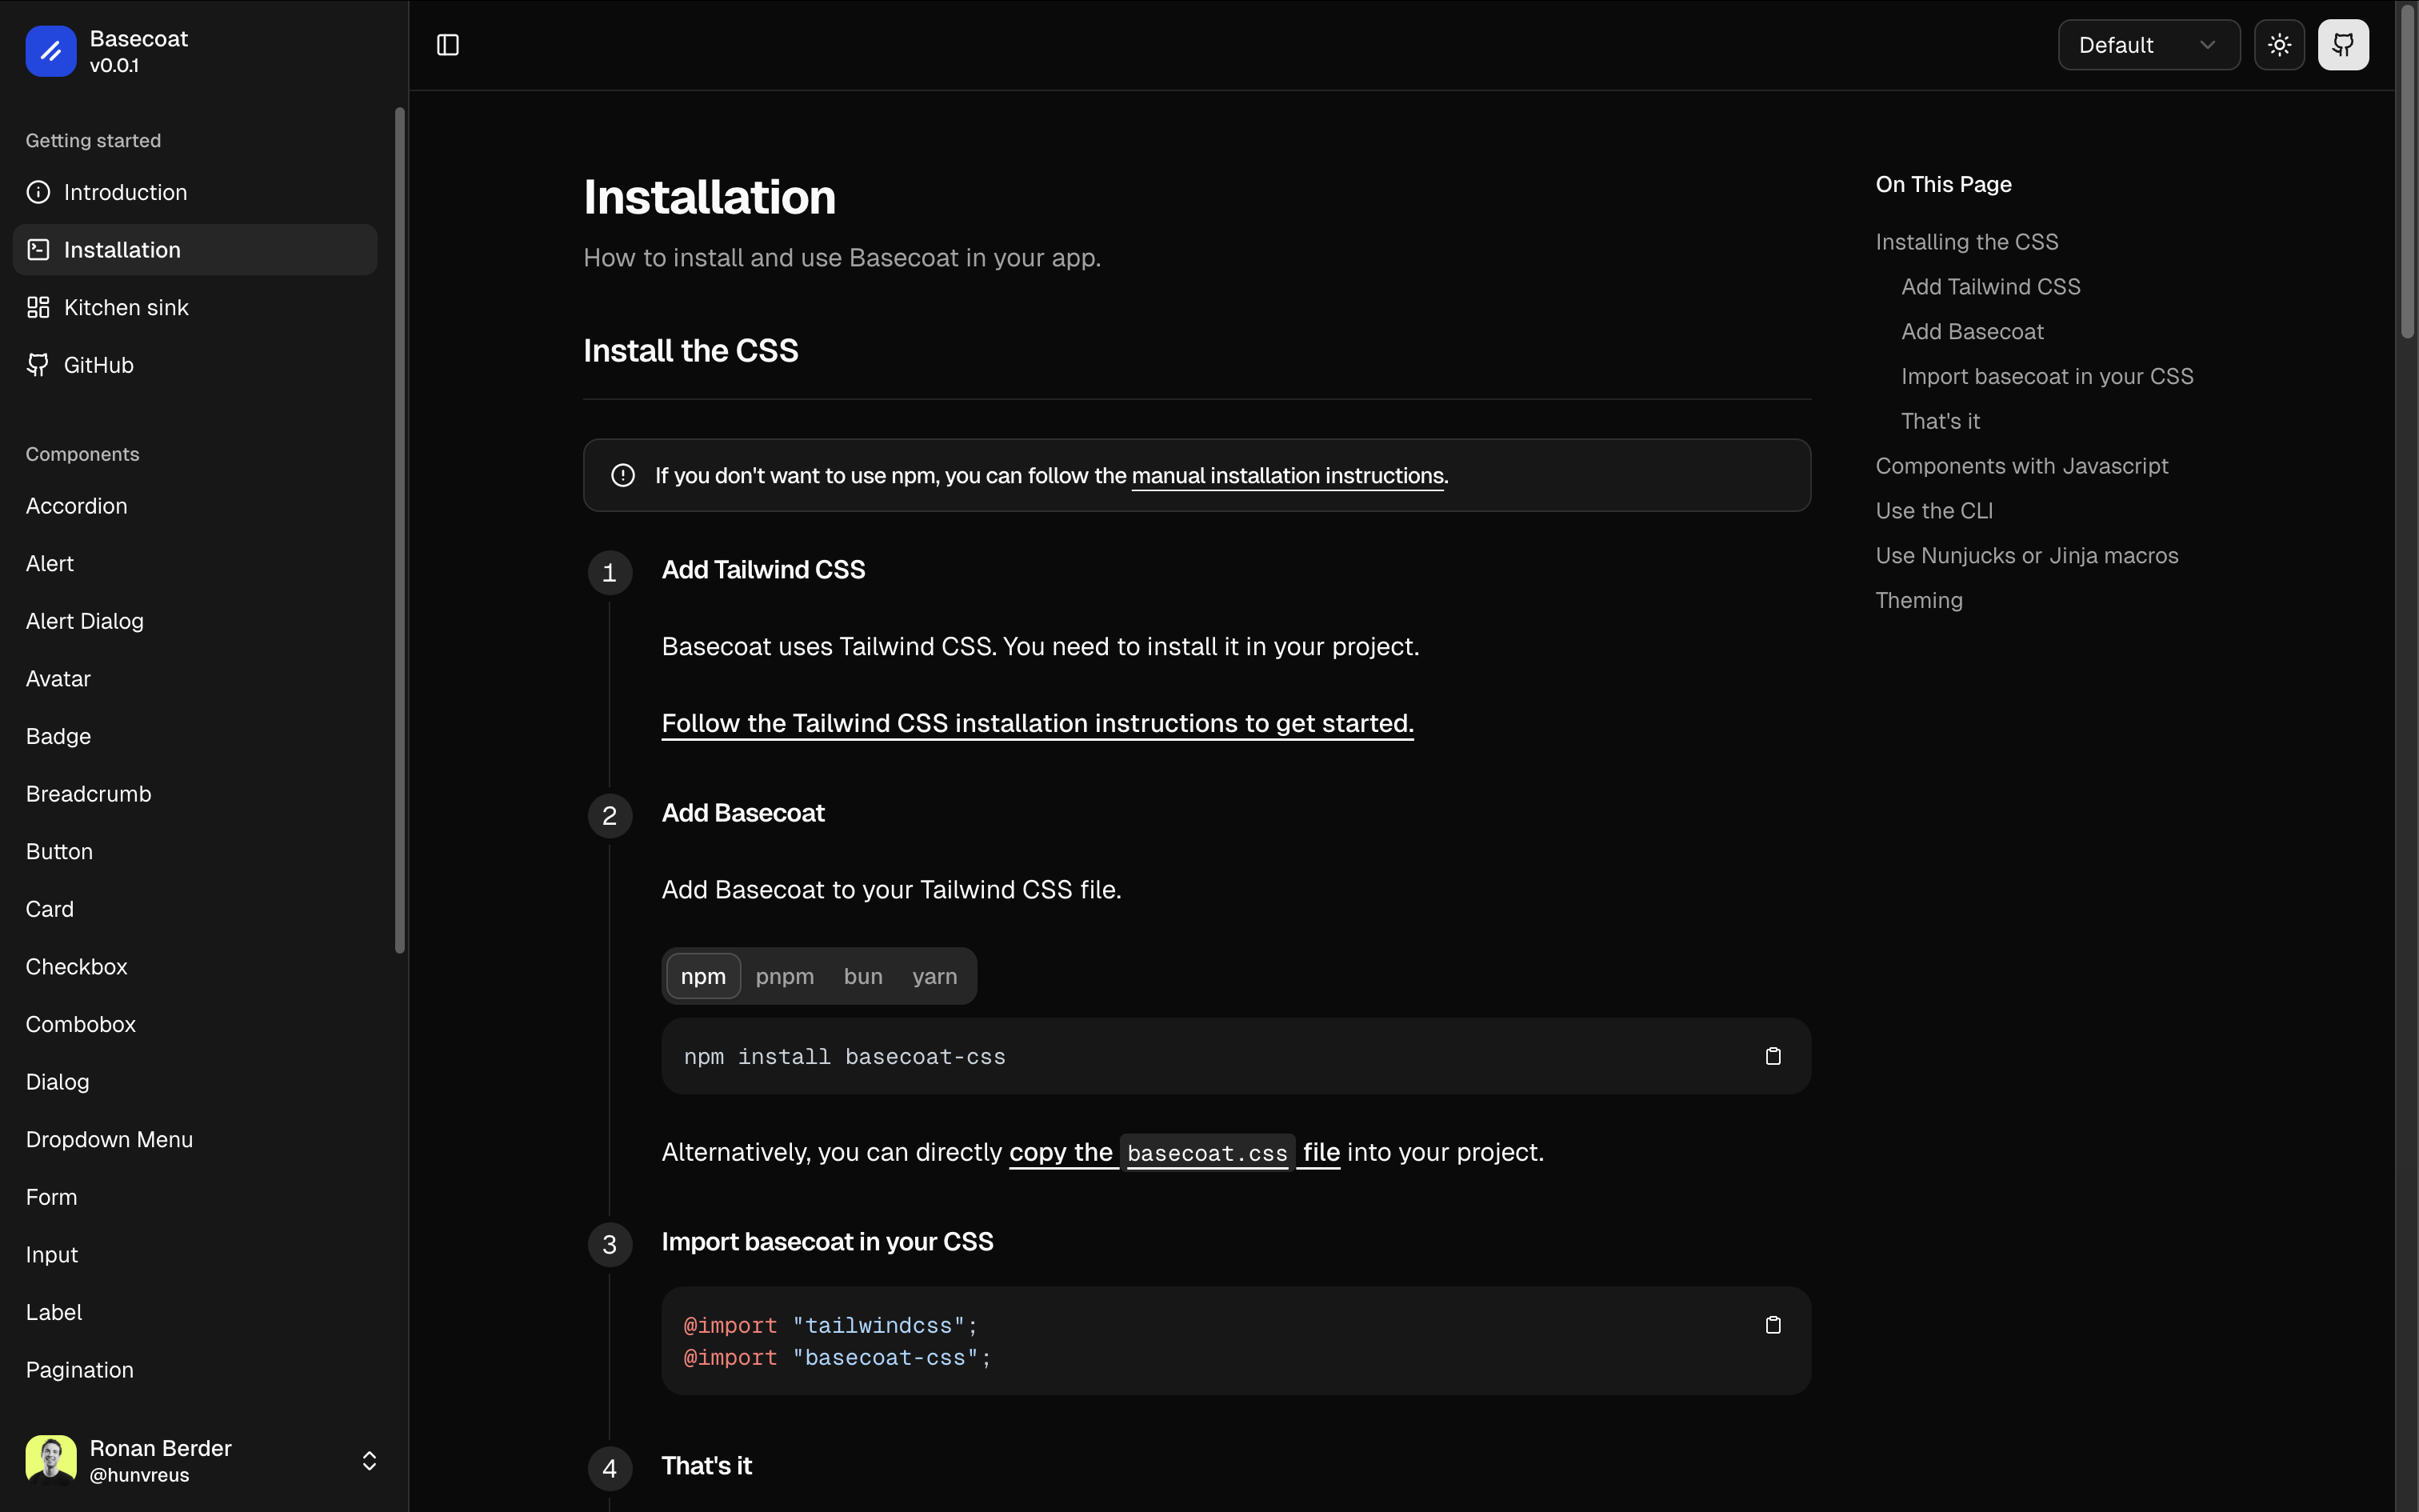
Task: Switch theme with the sun icon
Action: [x=2279, y=45]
